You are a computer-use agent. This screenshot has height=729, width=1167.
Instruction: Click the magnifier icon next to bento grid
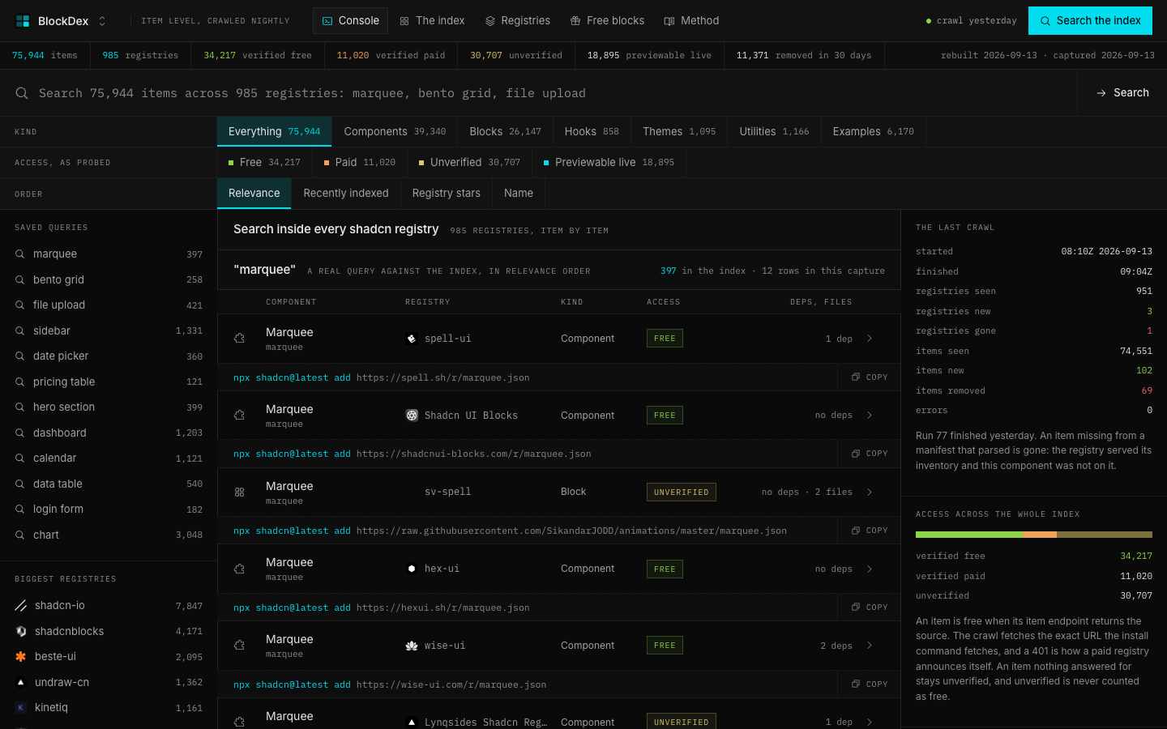point(19,279)
